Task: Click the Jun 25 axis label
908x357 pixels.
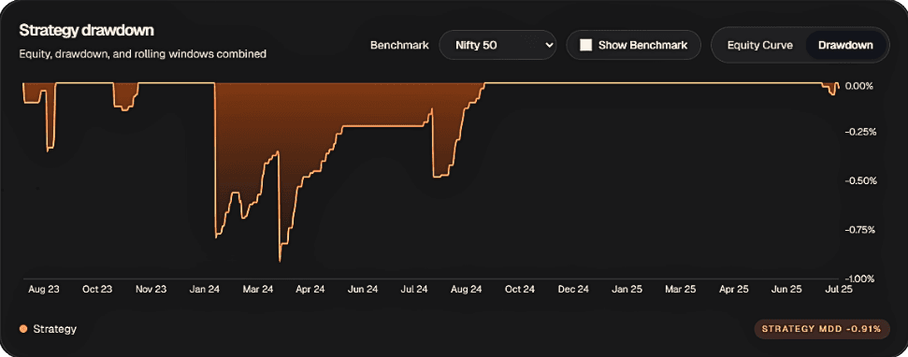Action: 787,289
